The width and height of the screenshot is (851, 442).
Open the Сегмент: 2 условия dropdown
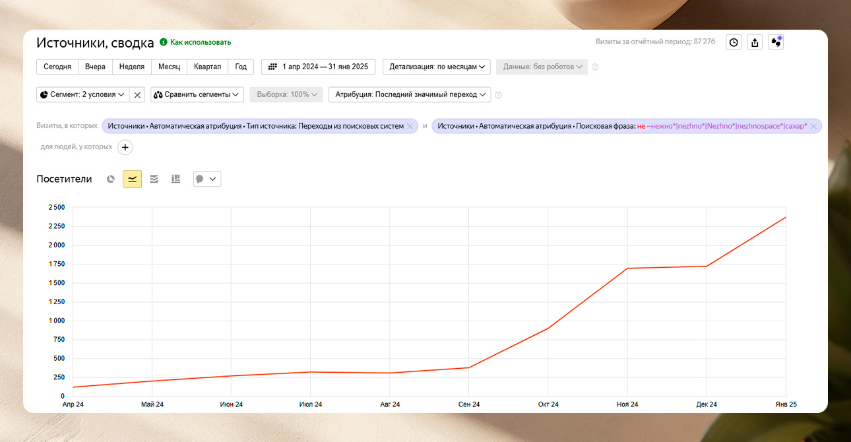[x=82, y=94]
